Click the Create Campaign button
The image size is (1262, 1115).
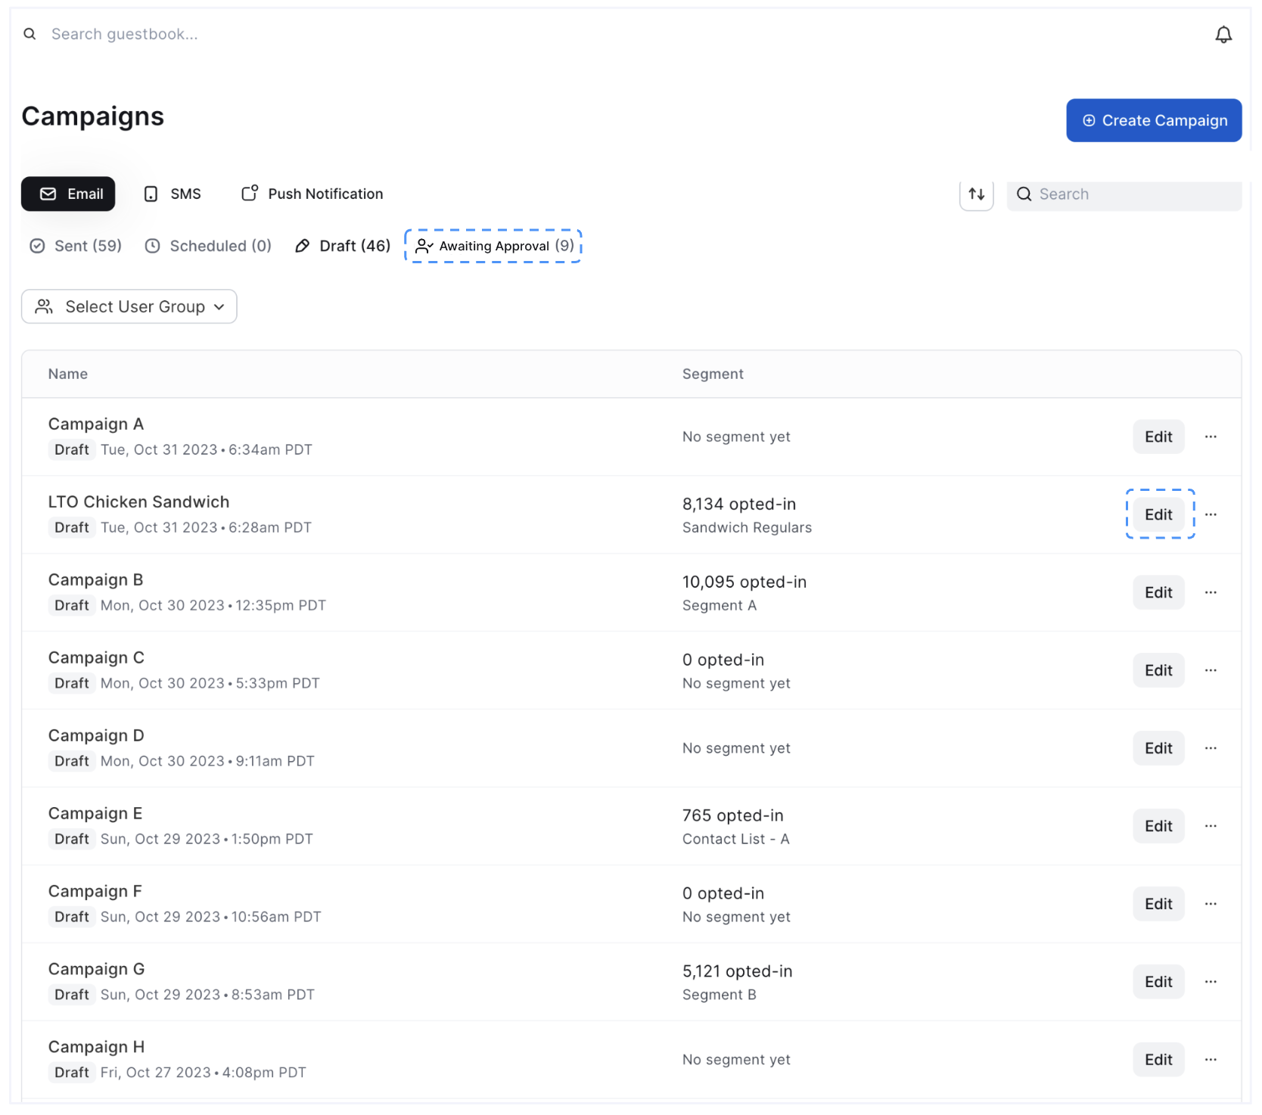click(x=1154, y=120)
